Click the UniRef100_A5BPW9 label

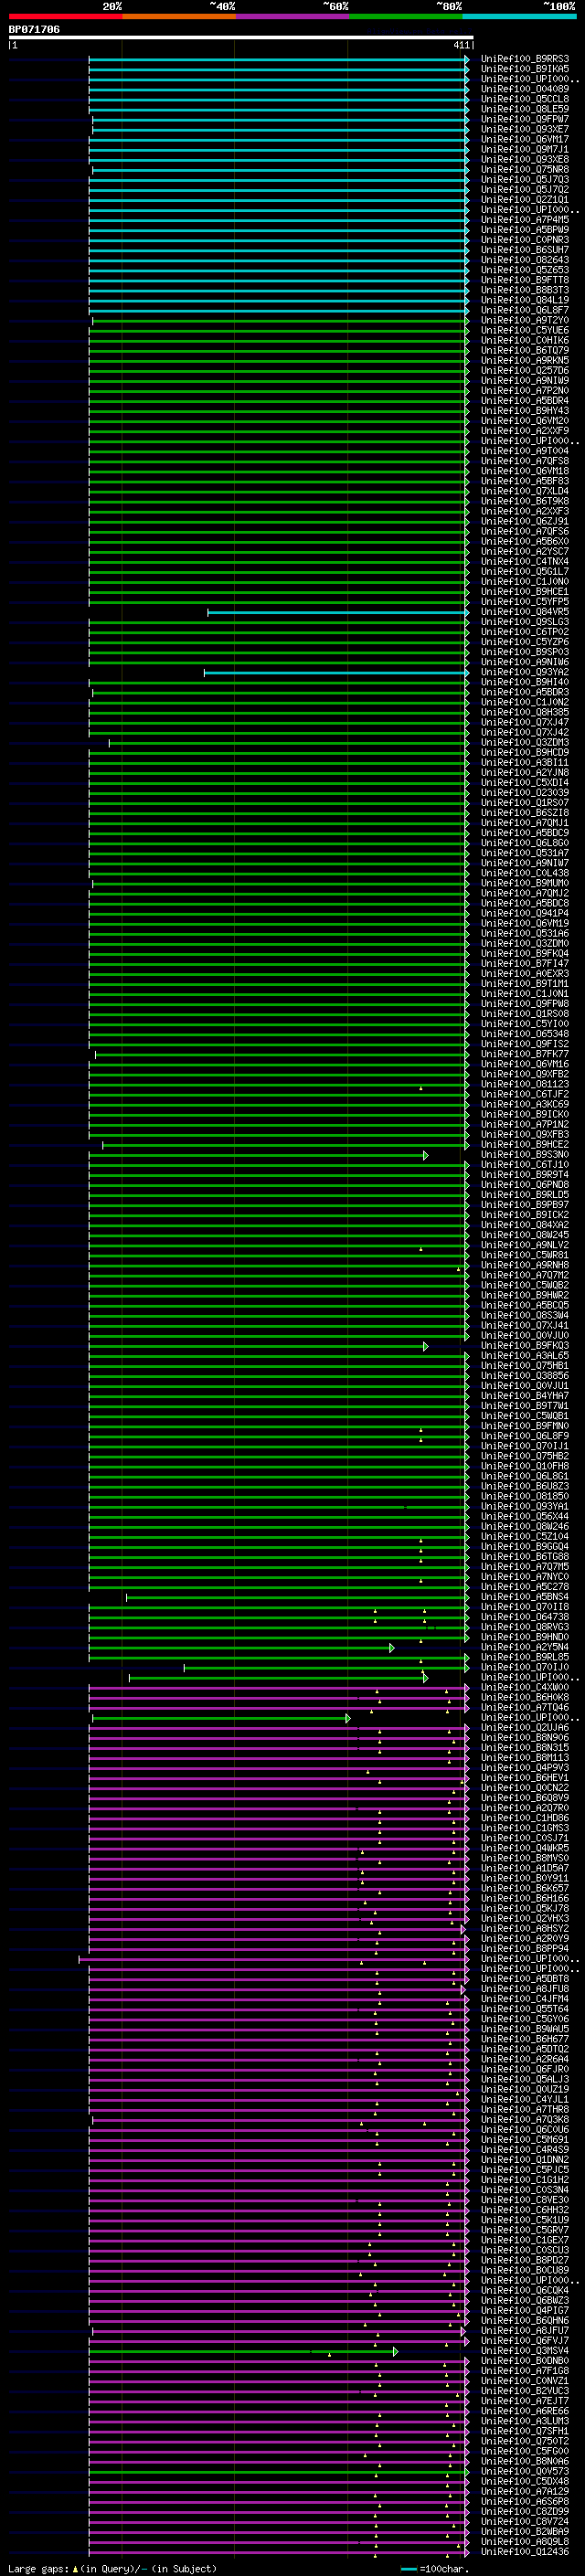pyautogui.click(x=525, y=229)
